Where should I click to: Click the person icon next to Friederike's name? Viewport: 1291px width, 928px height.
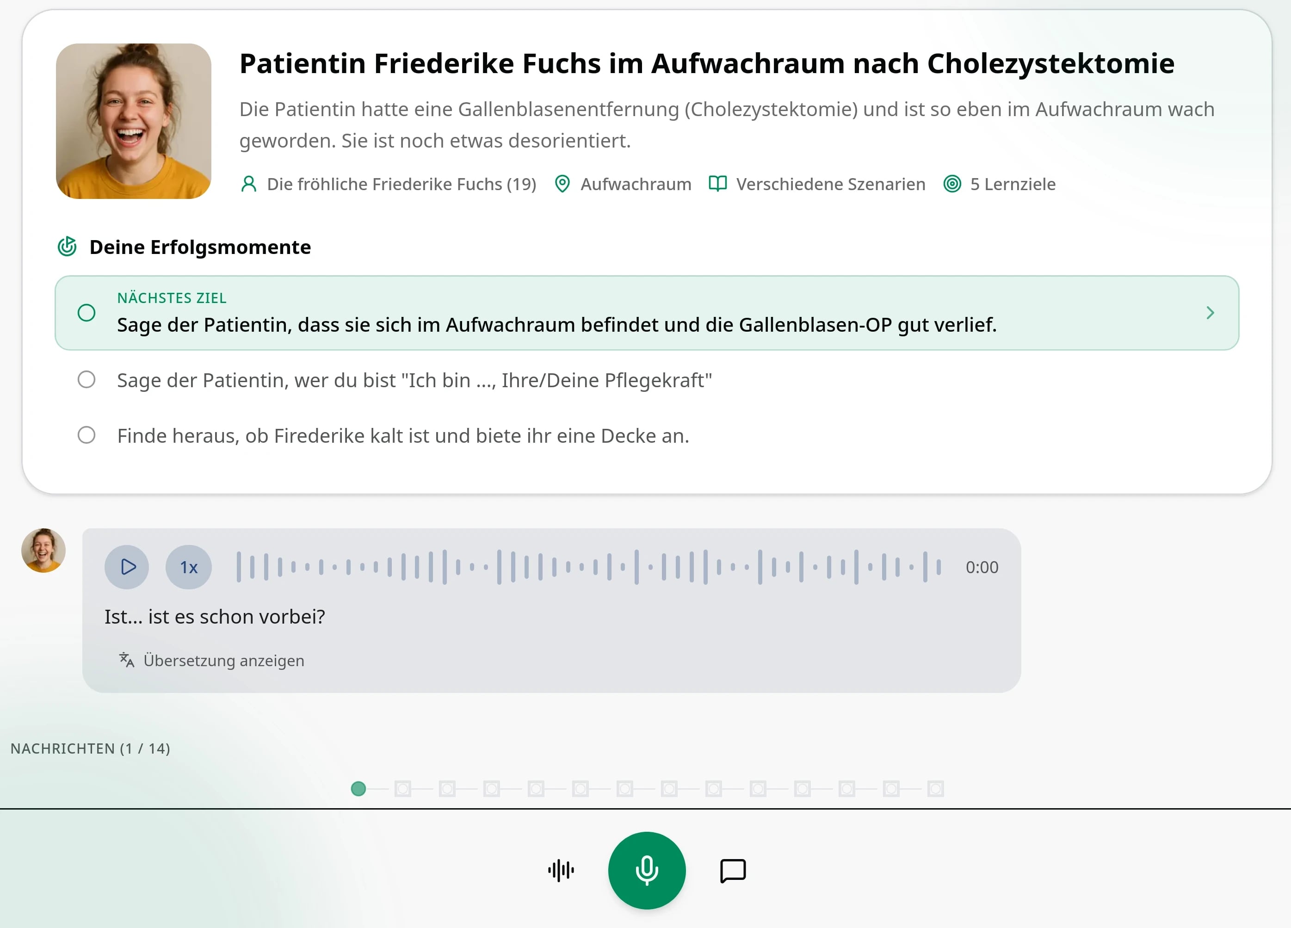(x=249, y=184)
